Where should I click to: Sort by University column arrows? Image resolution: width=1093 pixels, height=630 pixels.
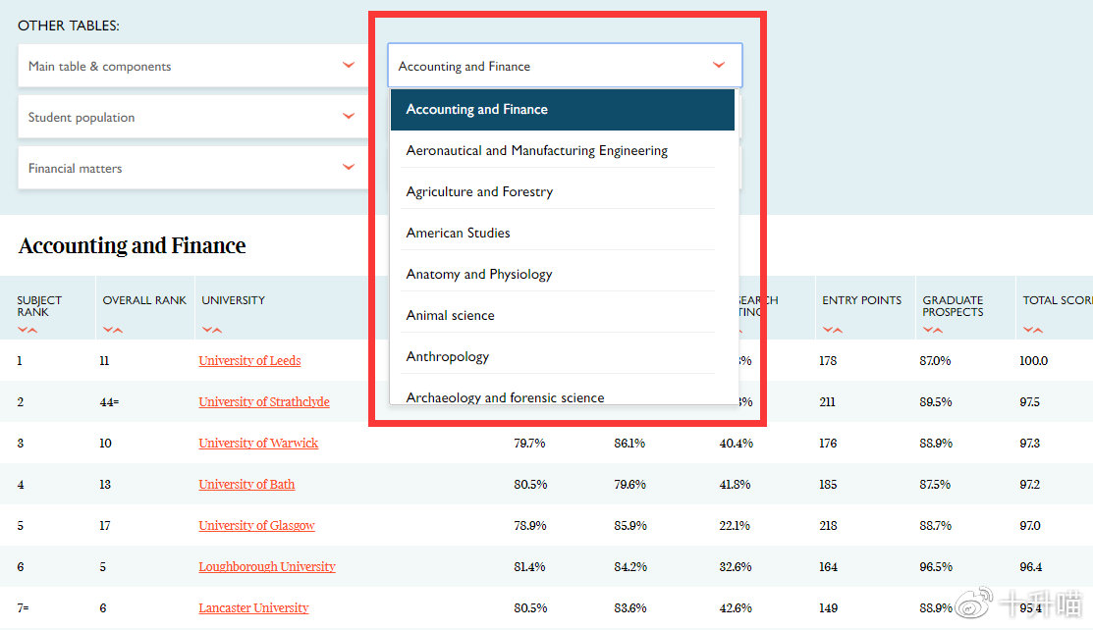pos(212,330)
